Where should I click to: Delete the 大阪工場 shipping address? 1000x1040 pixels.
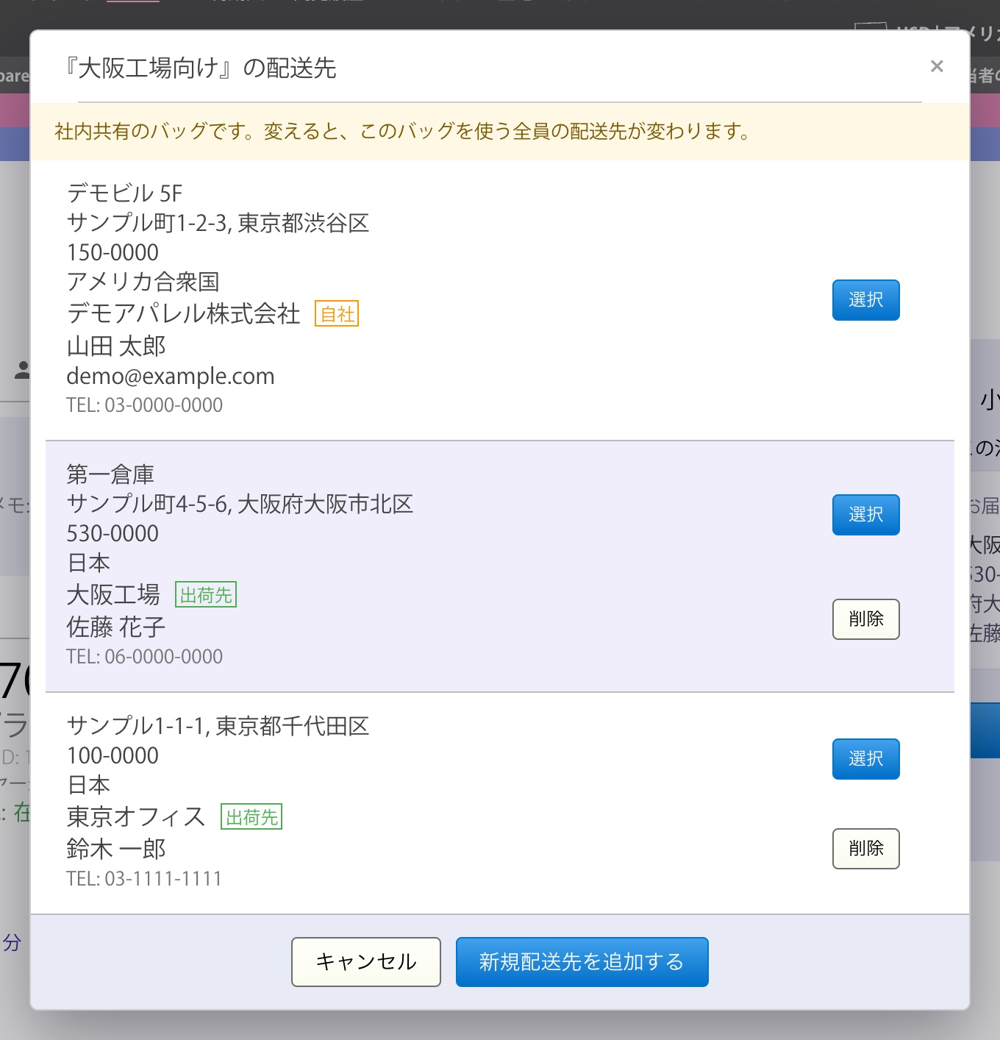(865, 619)
